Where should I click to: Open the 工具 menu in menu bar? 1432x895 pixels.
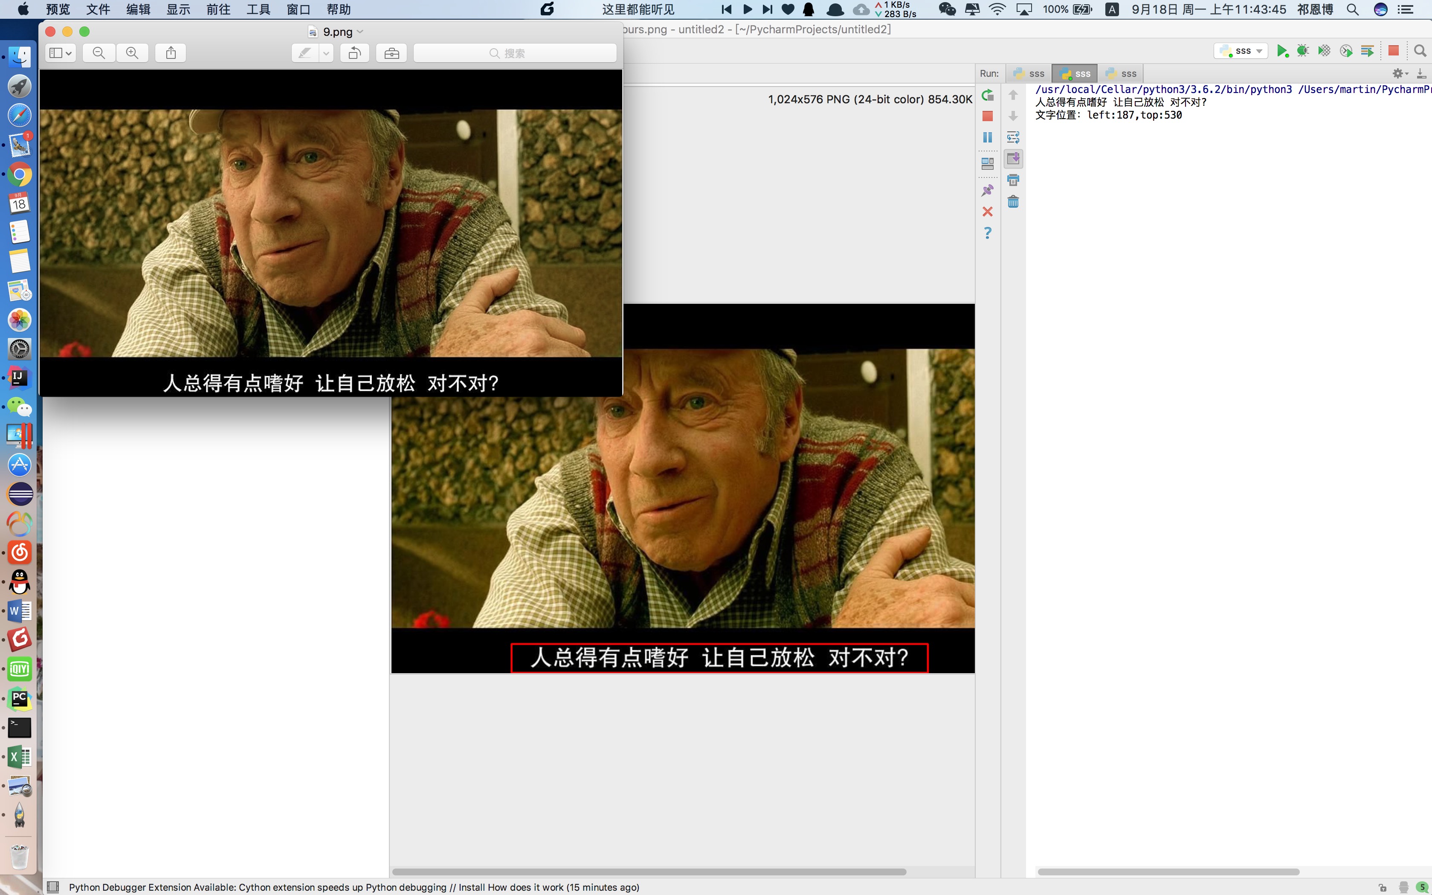(x=258, y=9)
